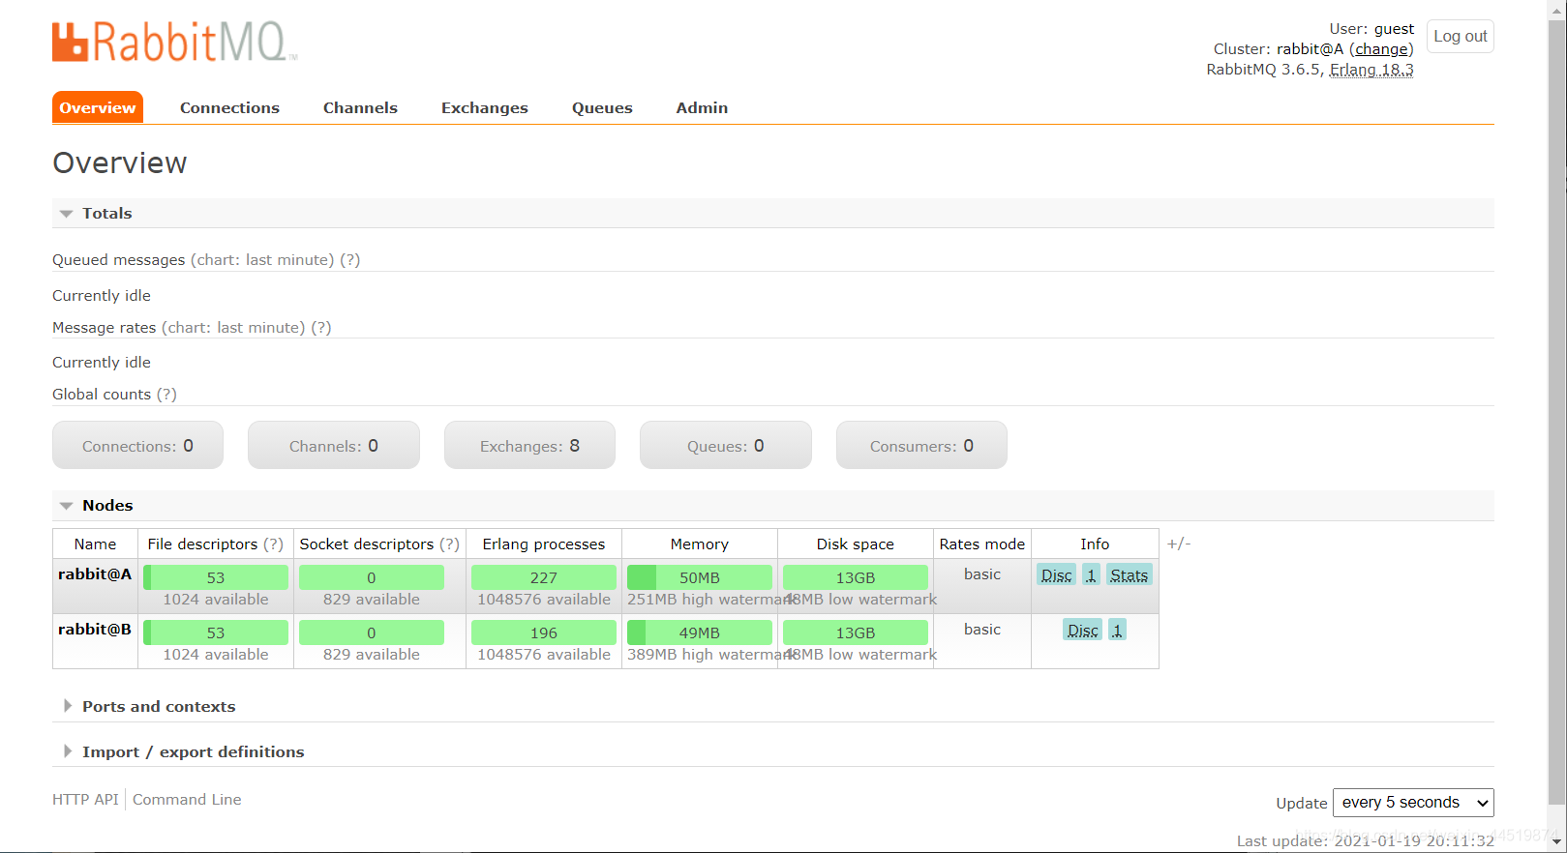Open the HTTP API link
This screenshot has width=1567, height=853.
[x=85, y=799]
